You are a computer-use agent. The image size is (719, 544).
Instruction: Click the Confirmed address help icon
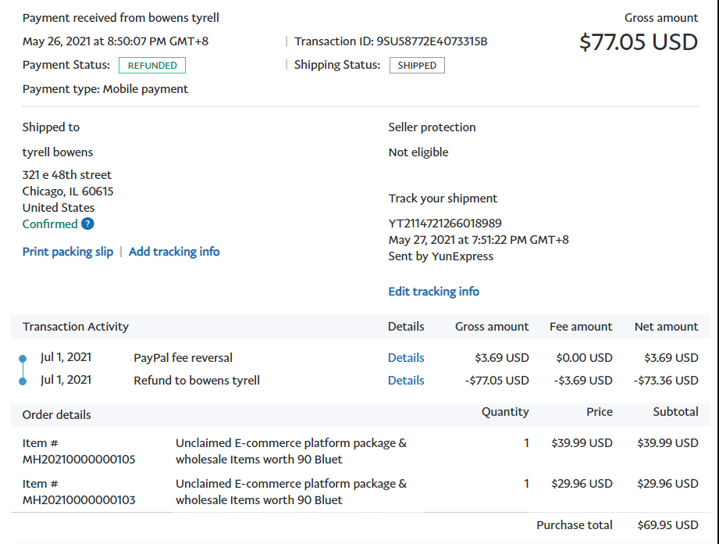coord(87,224)
